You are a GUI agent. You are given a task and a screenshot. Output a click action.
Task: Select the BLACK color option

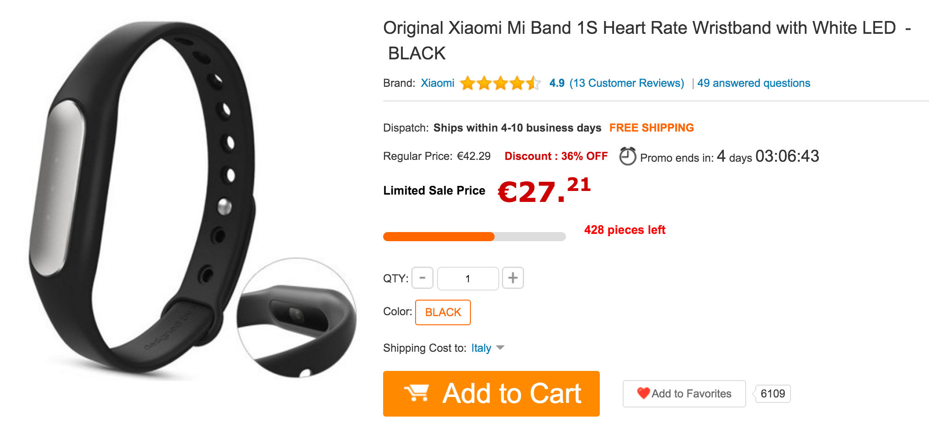pos(443,312)
